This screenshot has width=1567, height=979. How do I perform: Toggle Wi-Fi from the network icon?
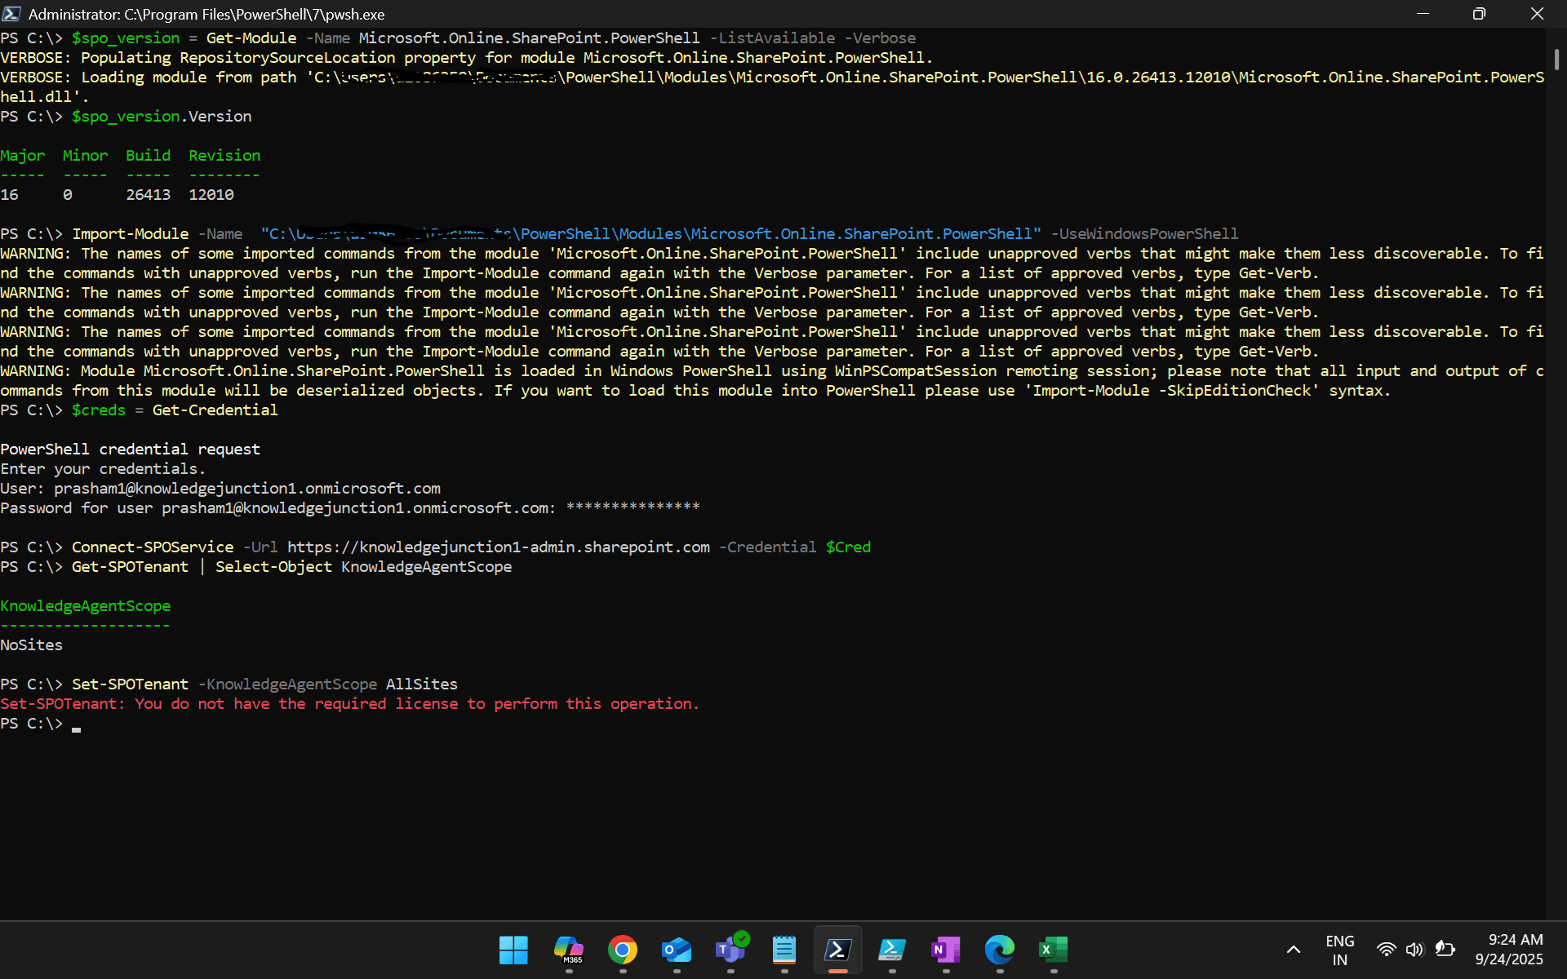pyautogui.click(x=1387, y=949)
